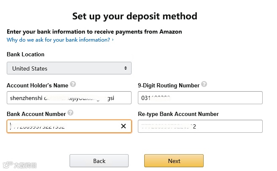
Task: Click the Re-type Bank Account Number field
Action: (200, 126)
